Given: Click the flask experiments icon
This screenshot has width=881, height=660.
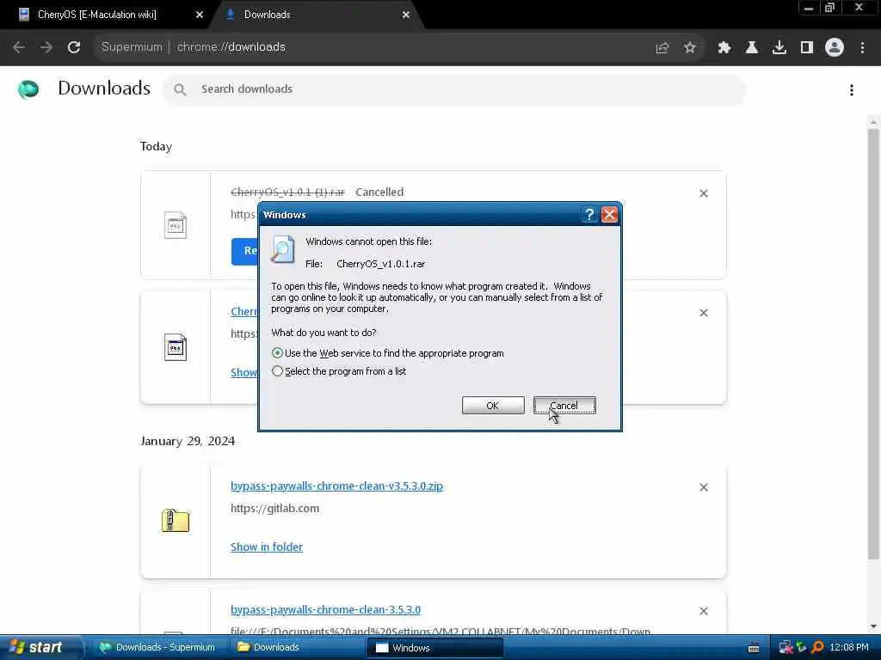Looking at the screenshot, I should (751, 48).
